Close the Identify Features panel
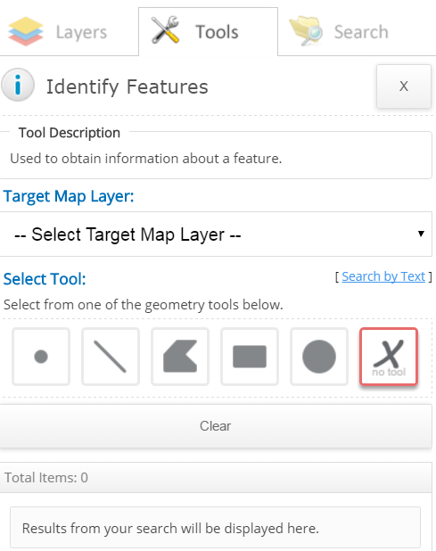 click(x=404, y=86)
